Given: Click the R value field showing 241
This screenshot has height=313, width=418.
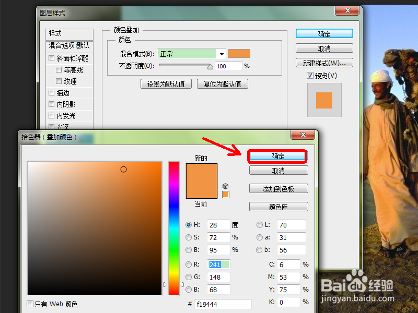Looking at the screenshot, I should 218,264.
